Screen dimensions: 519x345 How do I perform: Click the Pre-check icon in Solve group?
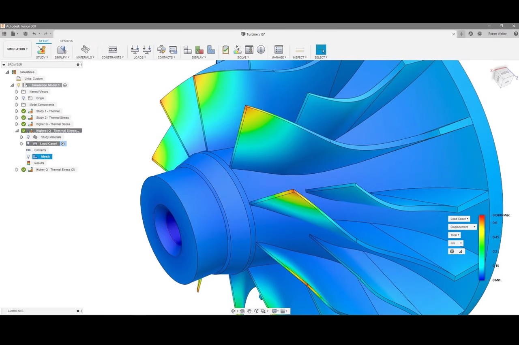click(225, 49)
